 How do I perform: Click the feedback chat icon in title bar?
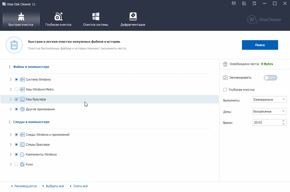(x=234, y=3)
